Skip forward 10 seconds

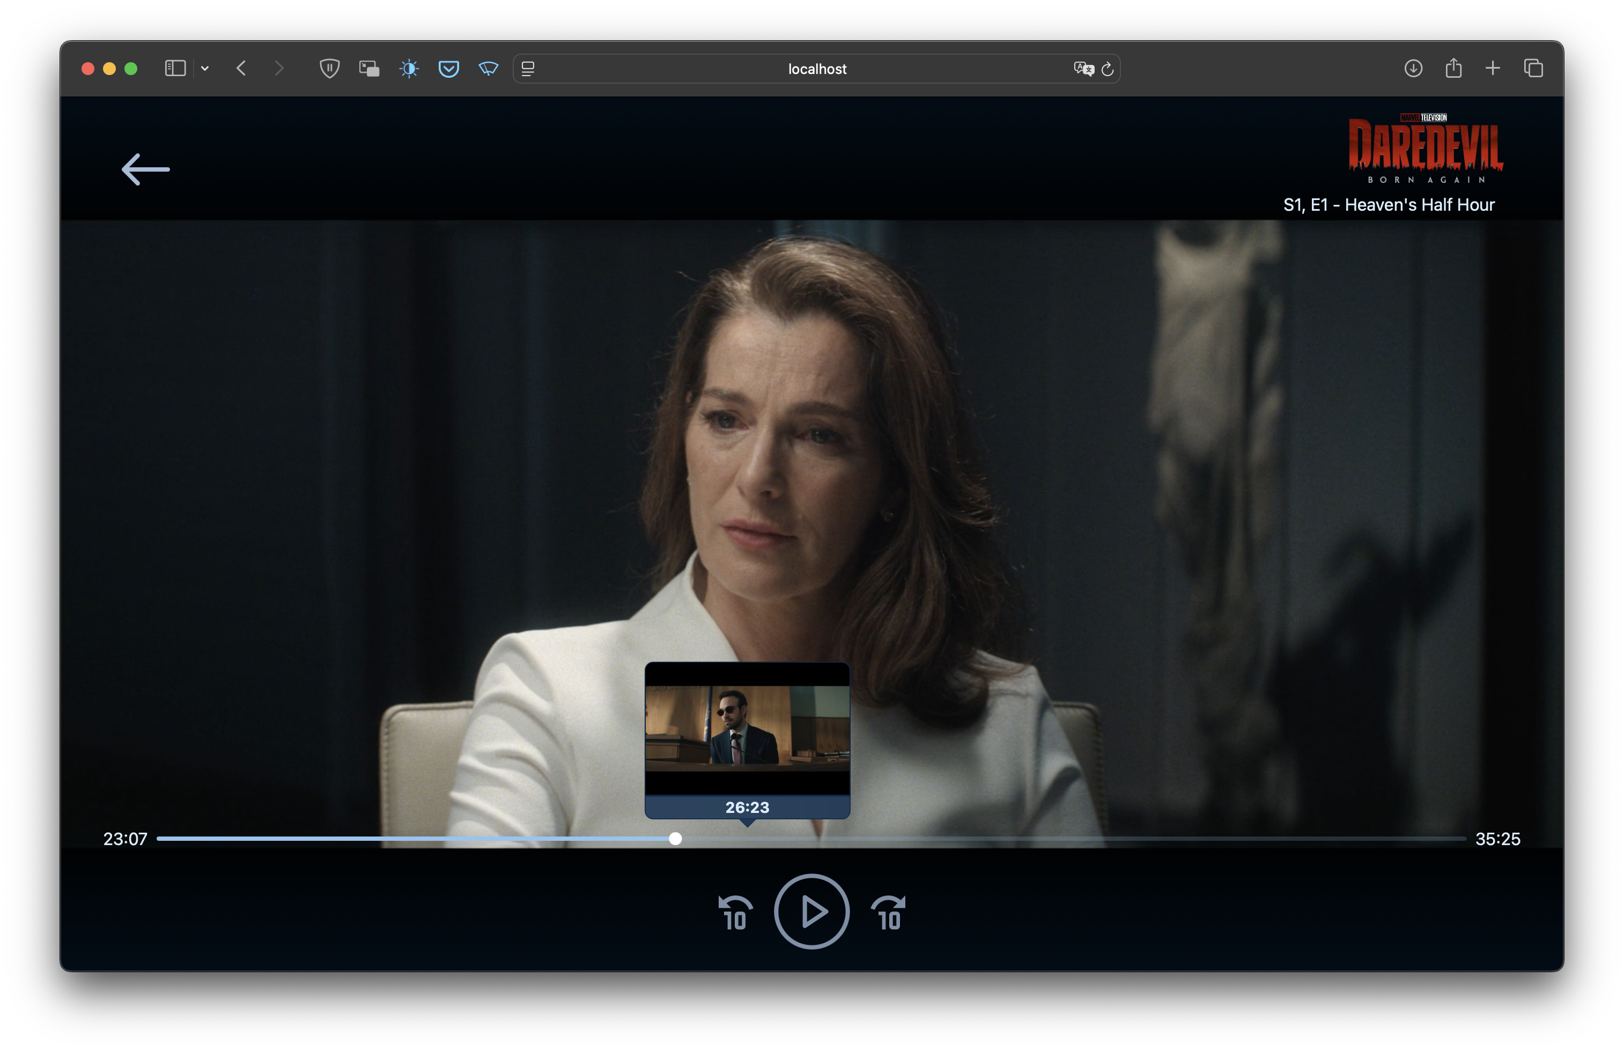(x=888, y=913)
